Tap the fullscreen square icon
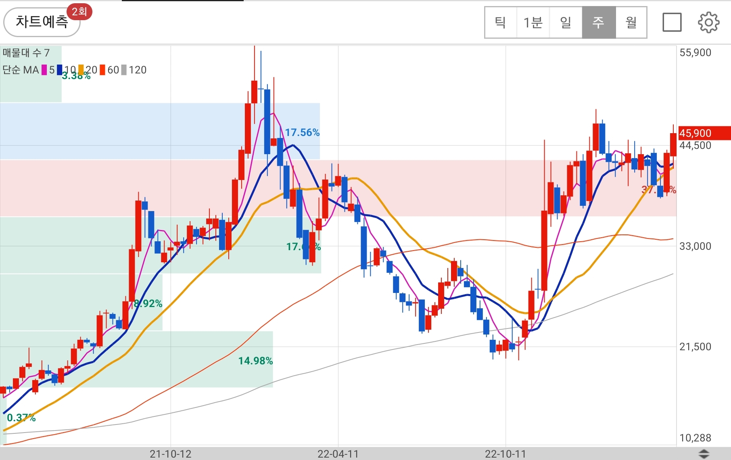Image resolution: width=731 pixels, height=460 pixels. pyautogui.click(x=672, y=22)
